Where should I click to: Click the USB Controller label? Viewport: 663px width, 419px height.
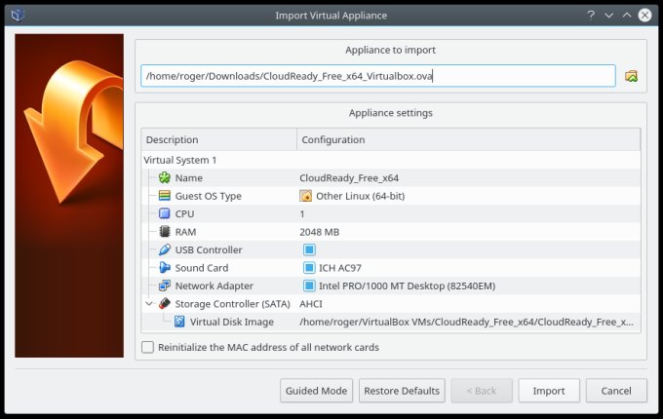(x=209, y=249)
